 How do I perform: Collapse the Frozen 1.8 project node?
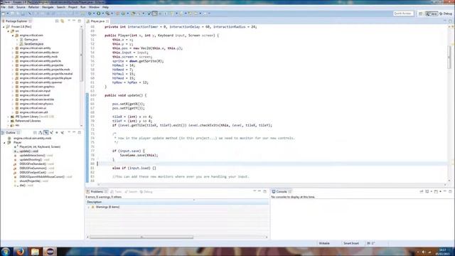(4, 27)
